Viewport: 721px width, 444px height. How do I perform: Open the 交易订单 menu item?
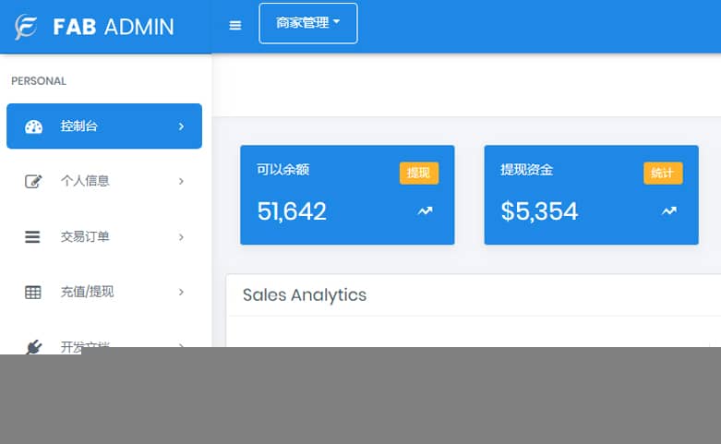click(104, 236)
